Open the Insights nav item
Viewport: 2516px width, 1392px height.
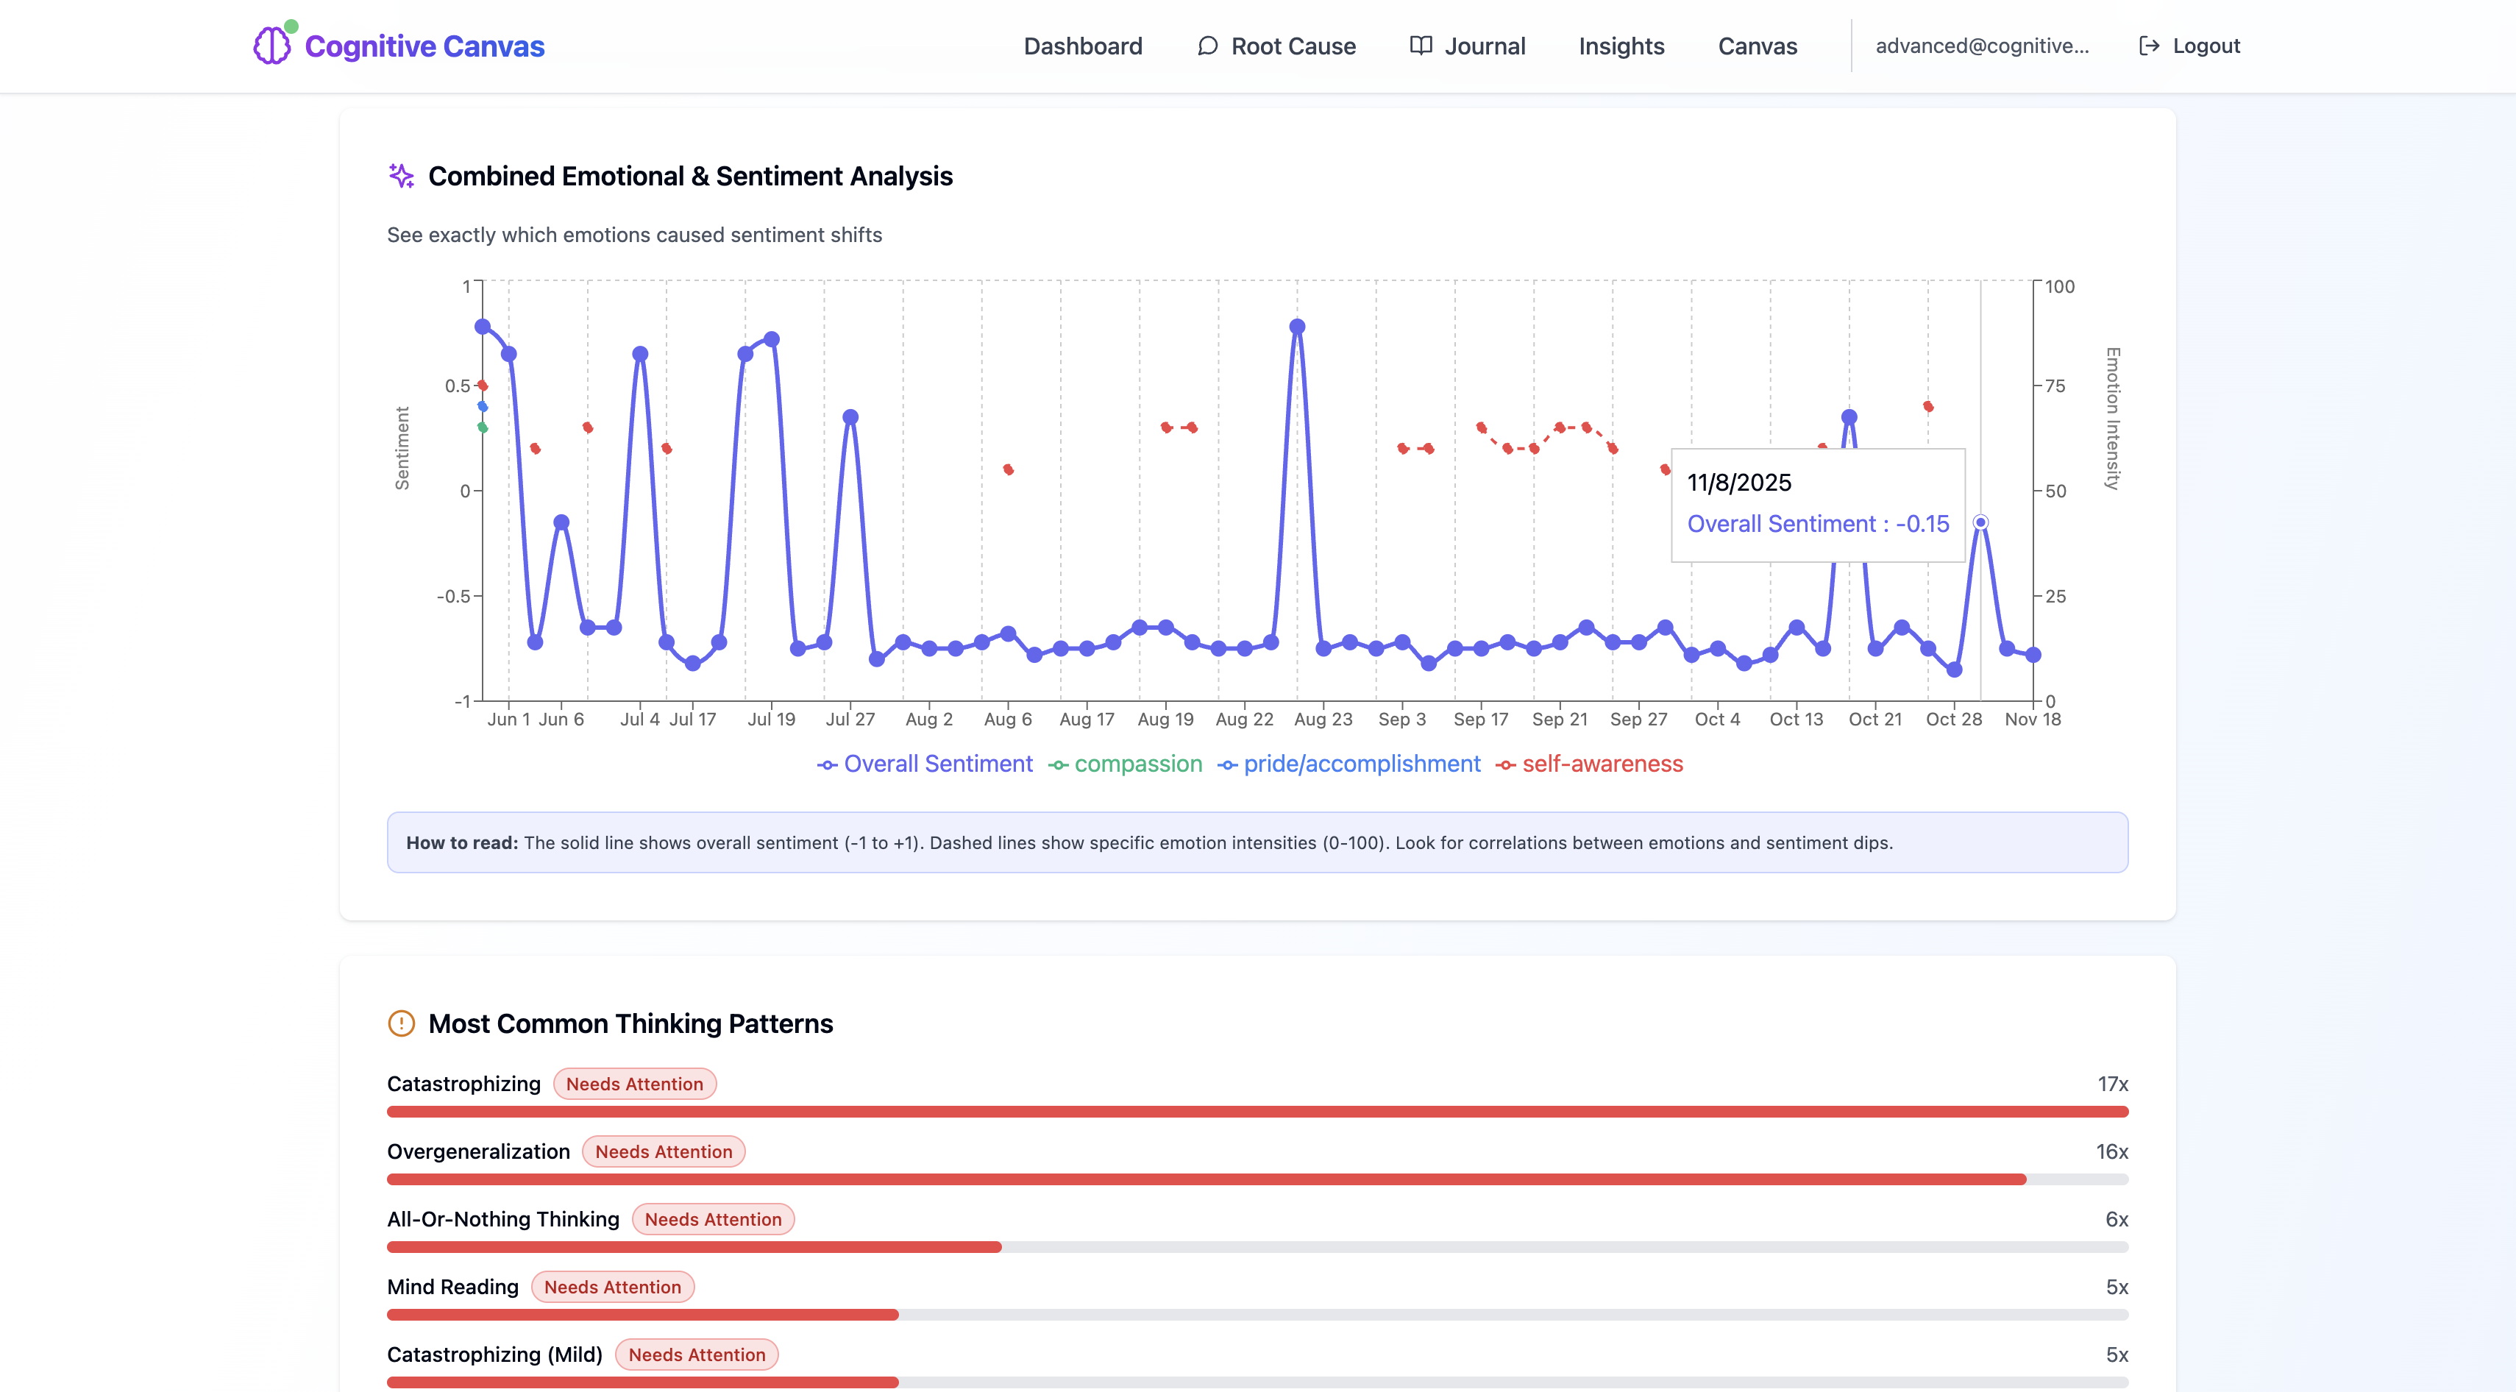(1621, 46)
